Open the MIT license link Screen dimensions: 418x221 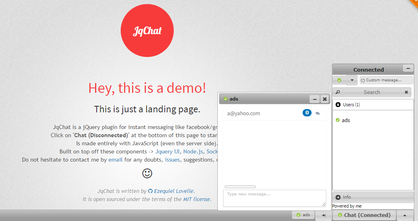coord(197,199)
